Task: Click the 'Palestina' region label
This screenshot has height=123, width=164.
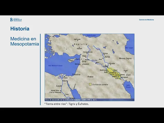Action: 76,75
